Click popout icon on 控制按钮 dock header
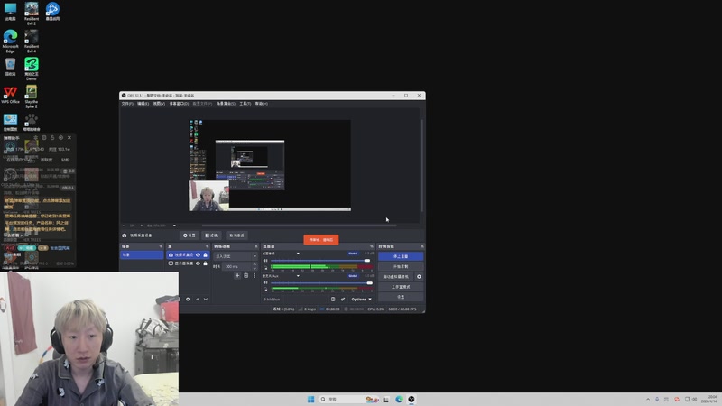Screen dimensions: 722x406 (421, 246)
